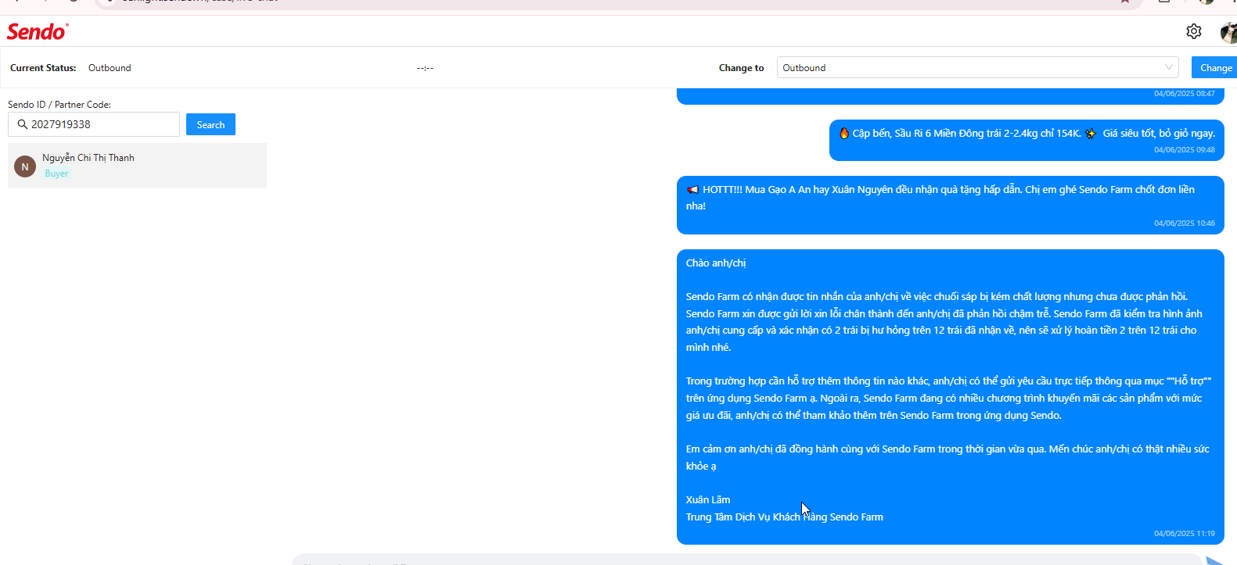Click the Xuân Lâm signature text
The image size is (1237, 565).
click(x=708, y=500)
